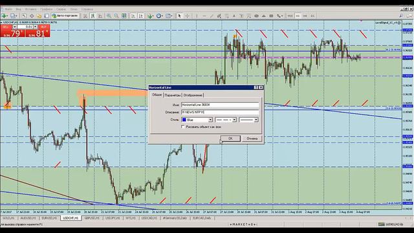Screen dimensions: 414x233
Task: Switch to the USDCAD,H1 chart tab
Action: 149,218
